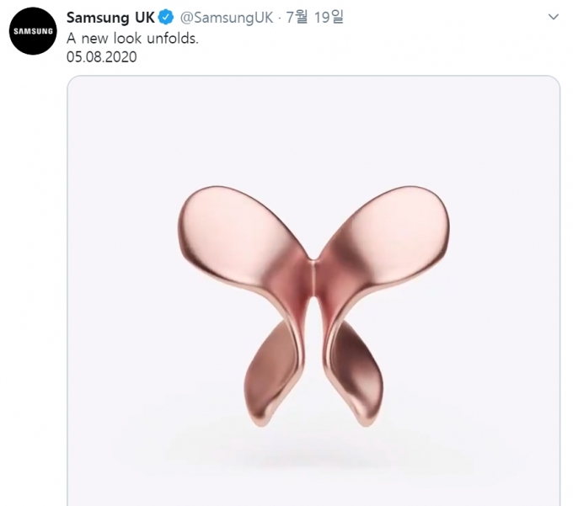Image resolution: width=573 pixels, height=506 pixels.
Task: Click the blue verified badge
Action: (167, 17)
